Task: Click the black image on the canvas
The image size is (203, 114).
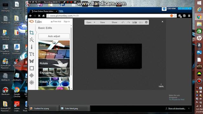Action: (x=119, y=56)
